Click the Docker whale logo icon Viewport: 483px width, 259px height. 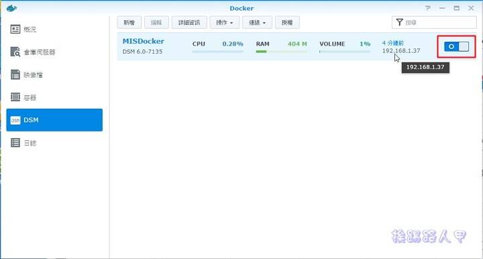tap(11, 8)
